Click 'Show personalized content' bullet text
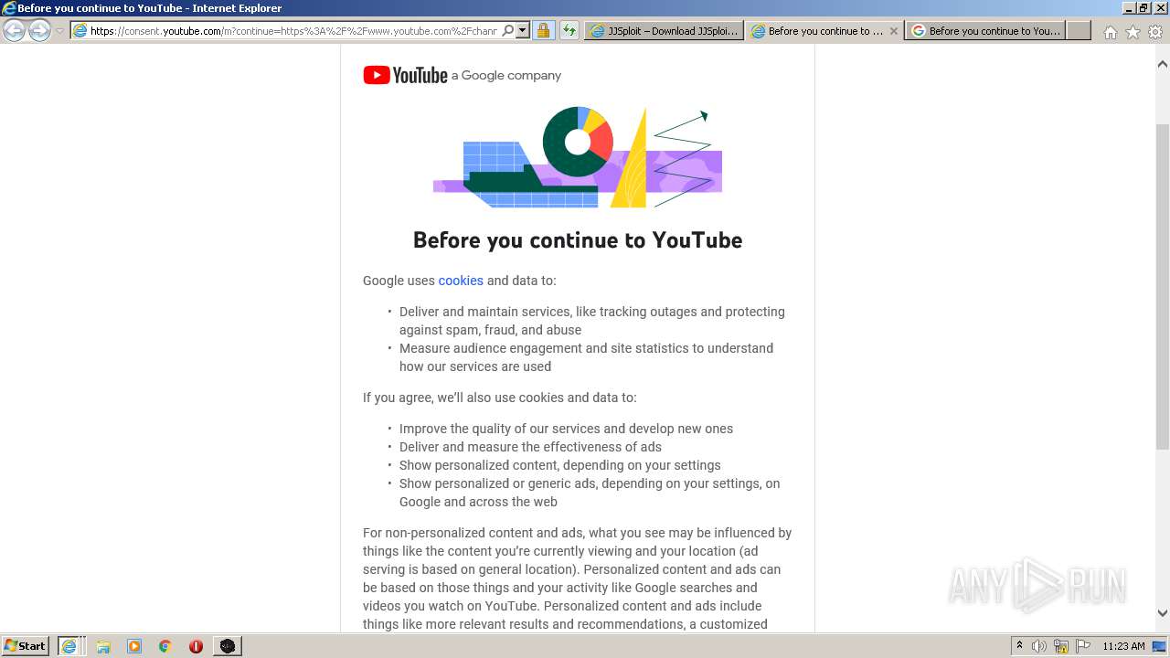 click(559, 465)
